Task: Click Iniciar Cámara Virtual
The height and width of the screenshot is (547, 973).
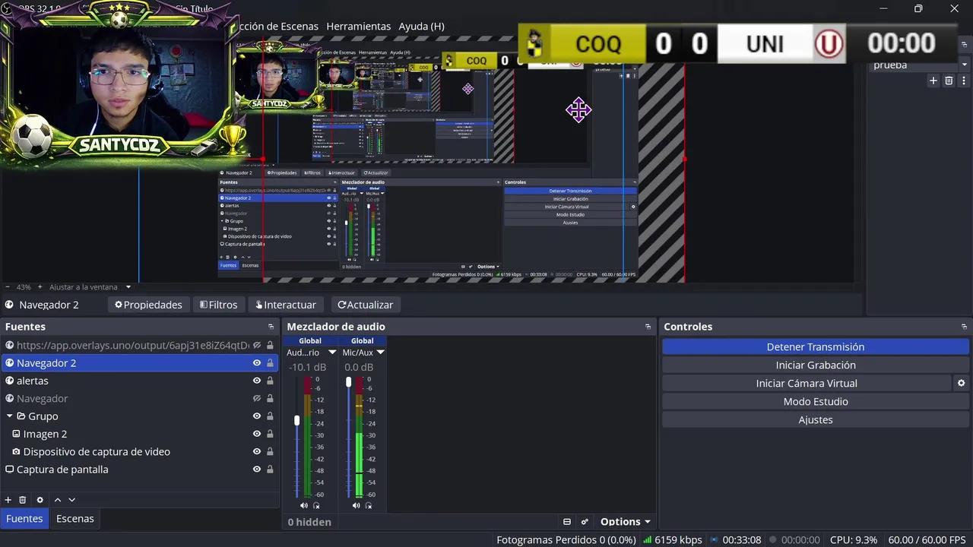Action: [x=807, y=384]
